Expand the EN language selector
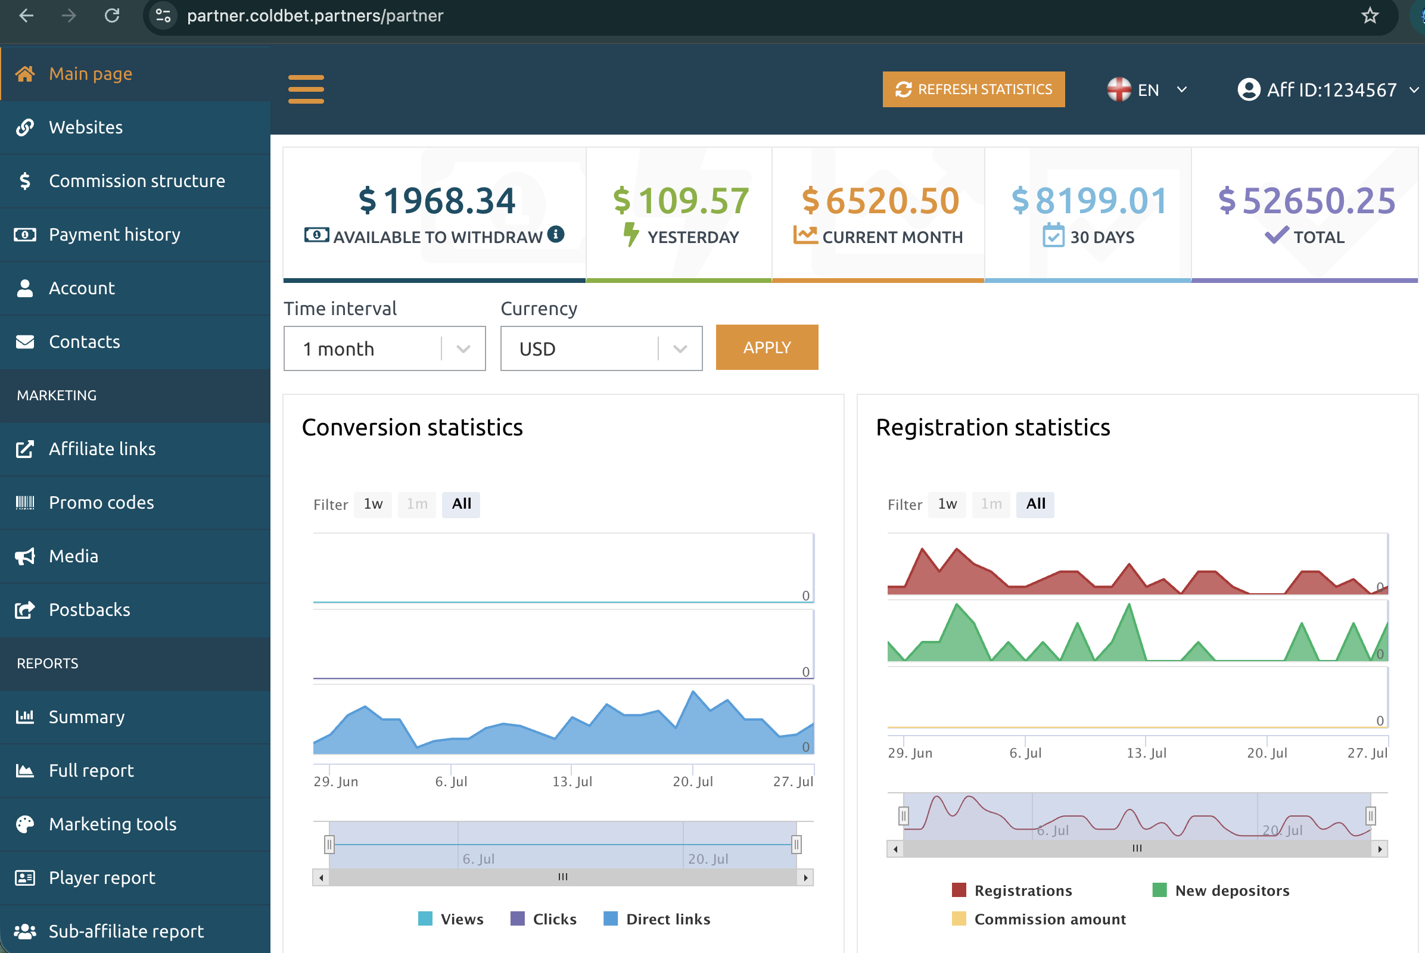1425x953 pixels. [x=1147, y=90]
